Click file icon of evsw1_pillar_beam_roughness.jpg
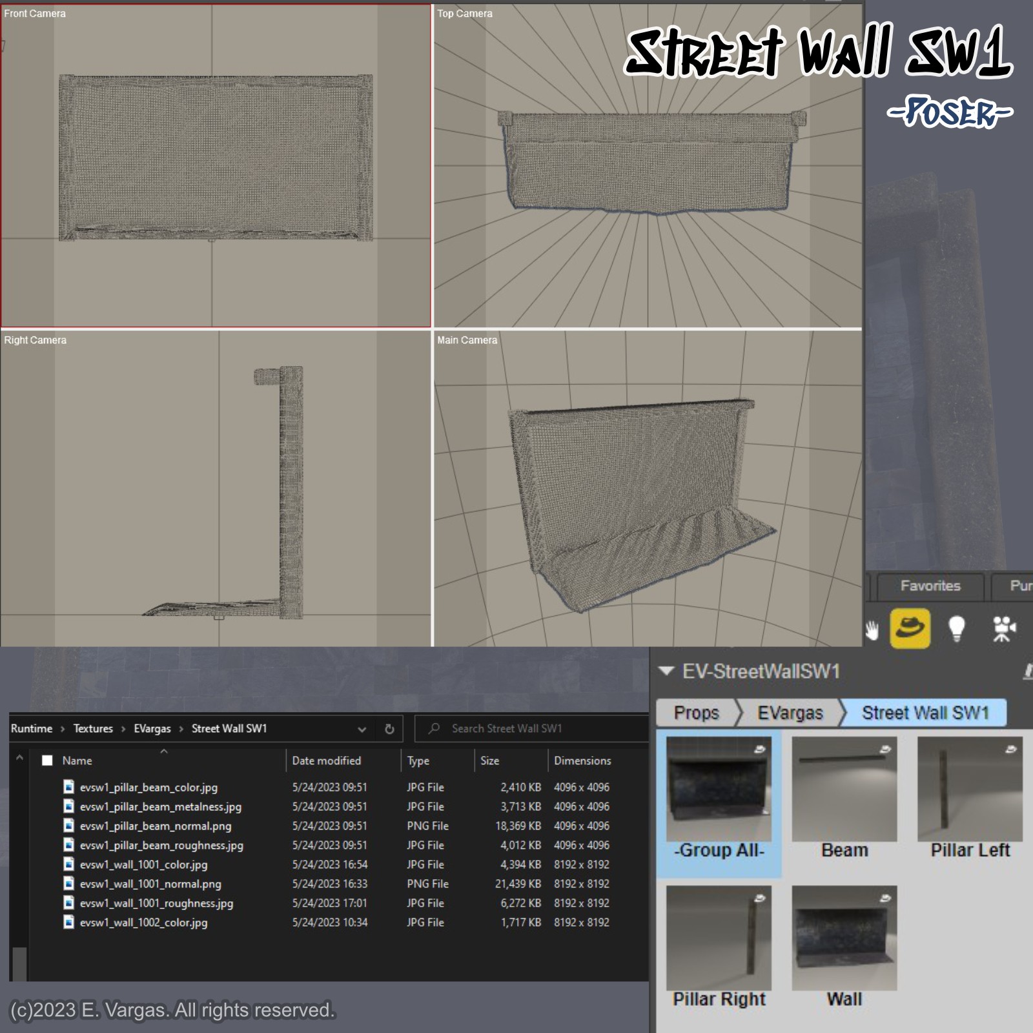Screen dimensions: 1033x1033 pyautogui.click(x=69, y=844)
